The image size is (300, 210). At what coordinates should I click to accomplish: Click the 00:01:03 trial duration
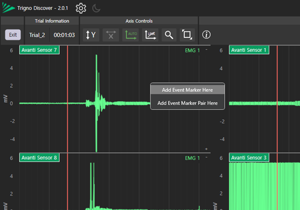point(64,35)
